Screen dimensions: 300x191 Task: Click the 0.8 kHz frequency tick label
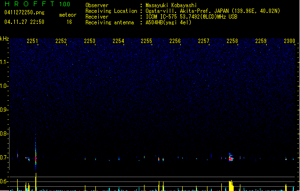click(x=4, y=134)
